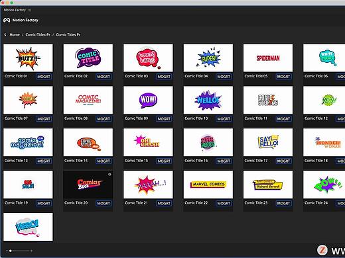
Task: Click MOGRT button for Comic Title 01
Action: click(44, 77)
